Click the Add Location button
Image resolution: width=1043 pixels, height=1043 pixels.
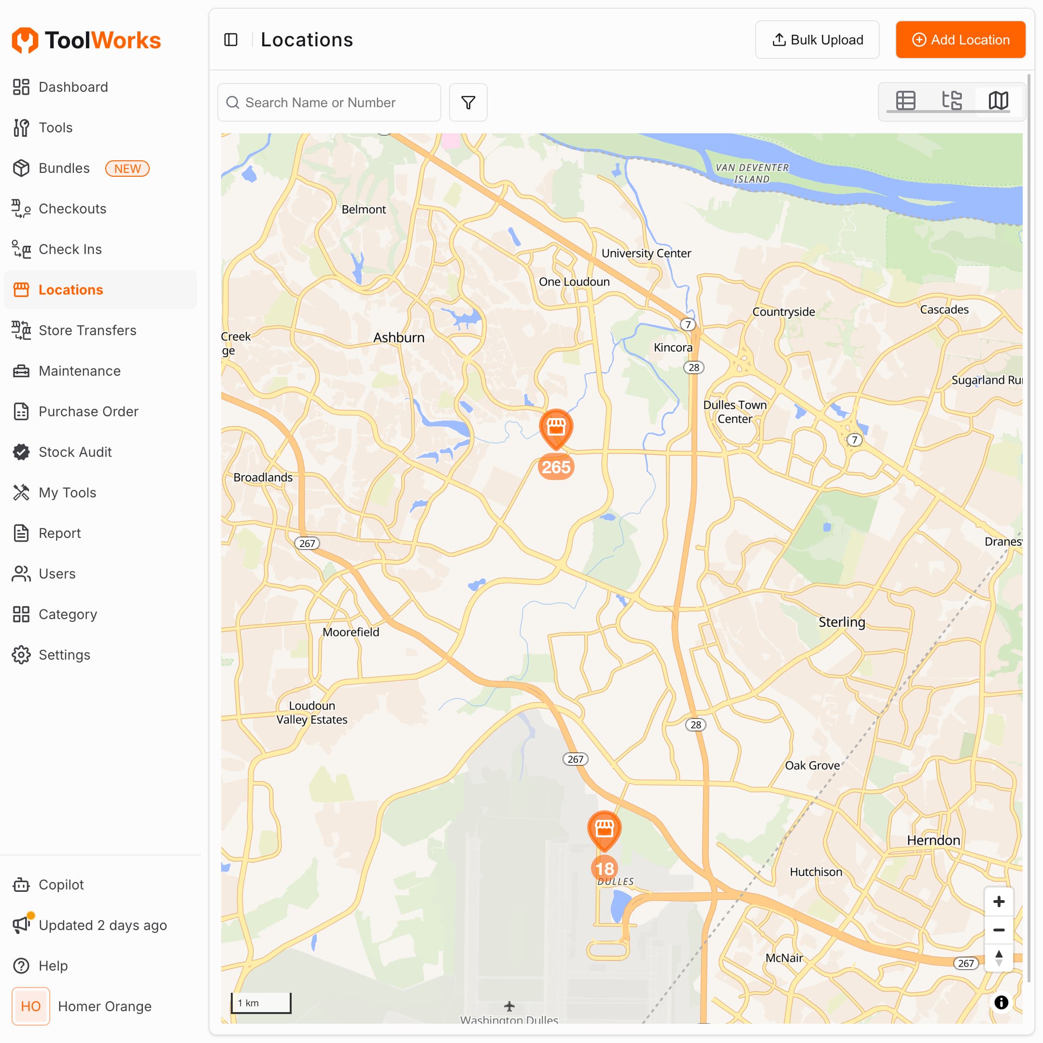coord(960,40)
